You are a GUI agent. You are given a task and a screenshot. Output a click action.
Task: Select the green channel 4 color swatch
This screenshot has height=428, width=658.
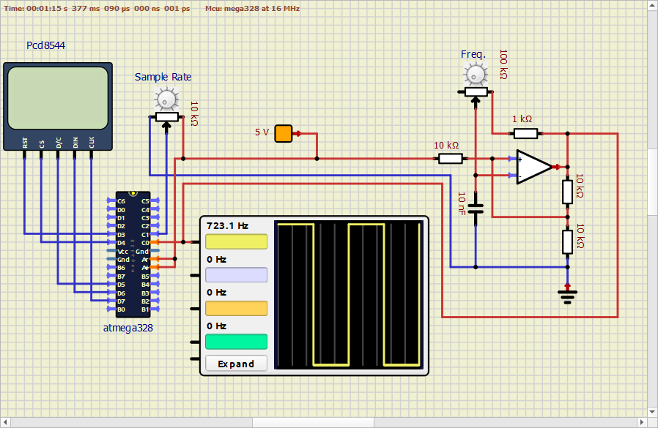pos(236,342)
